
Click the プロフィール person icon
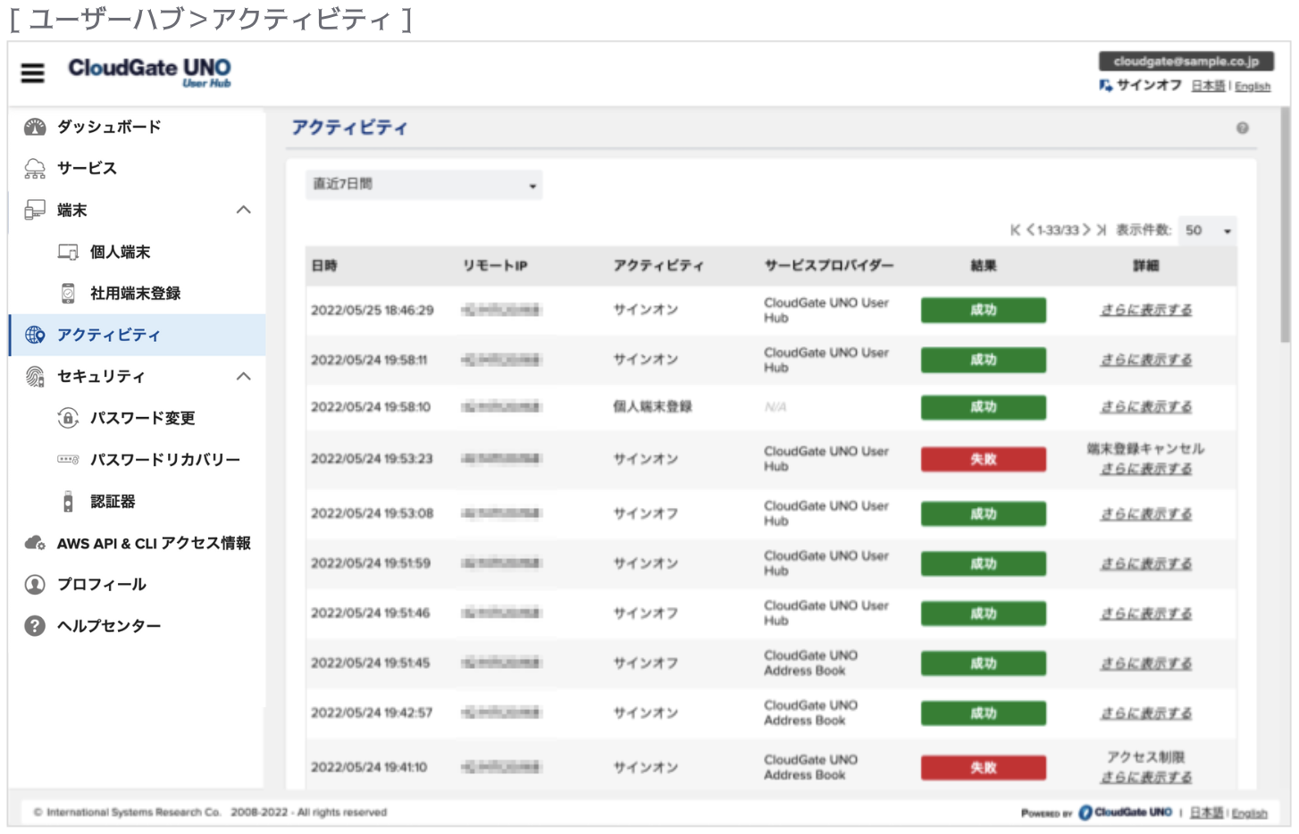point(35,584)
